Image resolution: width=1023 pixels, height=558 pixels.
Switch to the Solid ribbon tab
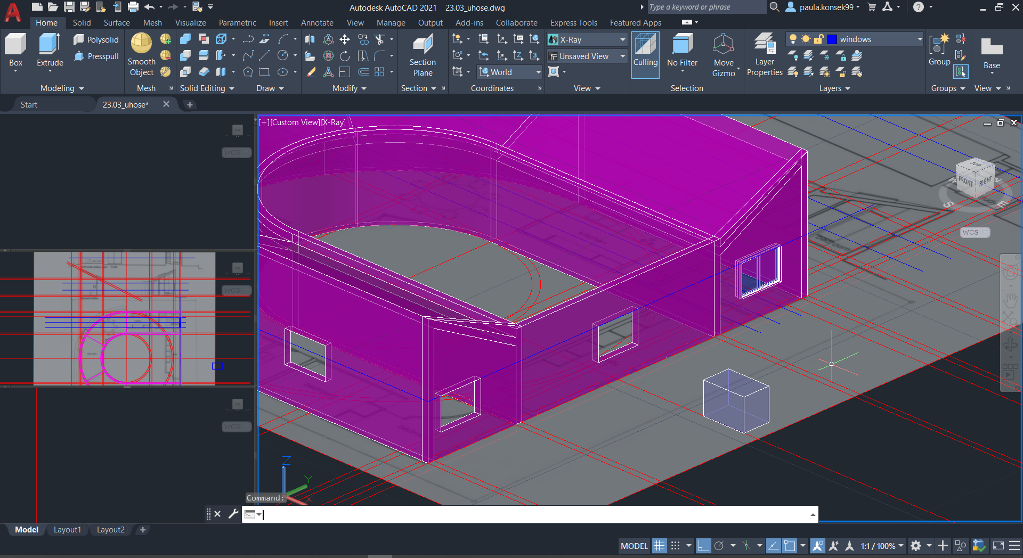coord(82,23)
